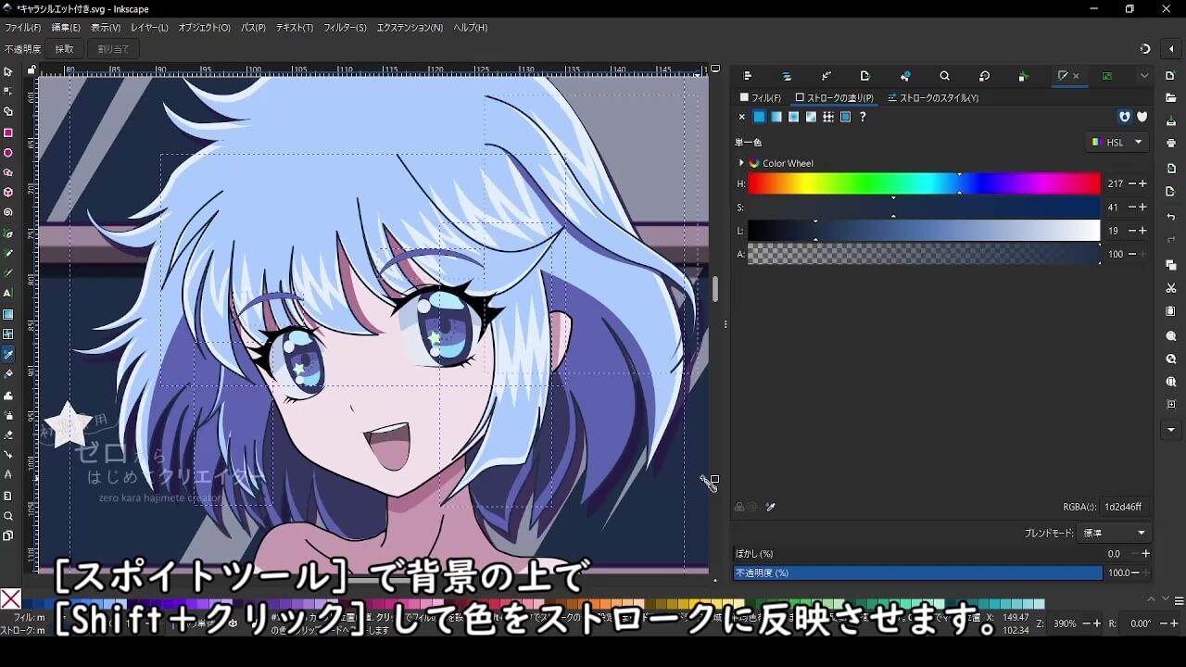
Task: Select the Spiral tool
Action: pyautogui.click(x=8, y=212)
